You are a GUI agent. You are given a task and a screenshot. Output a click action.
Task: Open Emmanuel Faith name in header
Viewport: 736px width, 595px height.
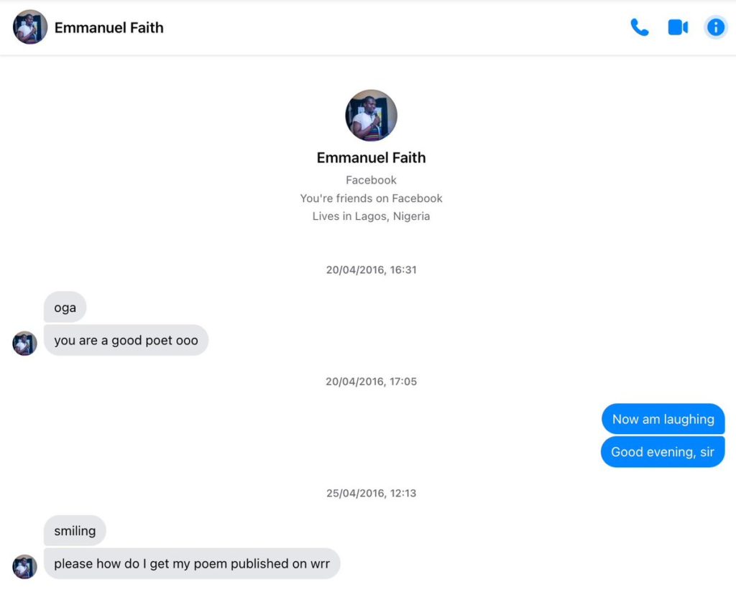[x=109, y=28]
